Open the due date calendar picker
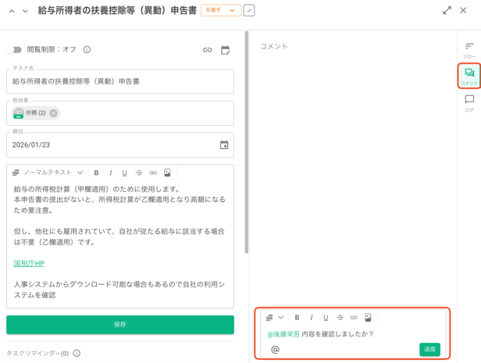Image resolution: width=481 pixels, height=363 pixels. pos(224,145)
